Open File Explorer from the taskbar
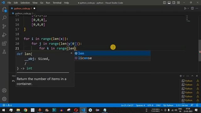This screenshot has height=113, width=201. click(18, 110)
